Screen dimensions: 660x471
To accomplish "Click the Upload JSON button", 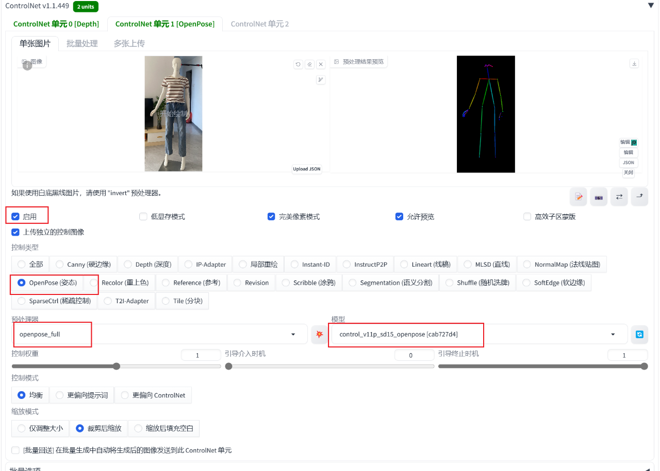I will pyautogui.click(x=307, y=169).
